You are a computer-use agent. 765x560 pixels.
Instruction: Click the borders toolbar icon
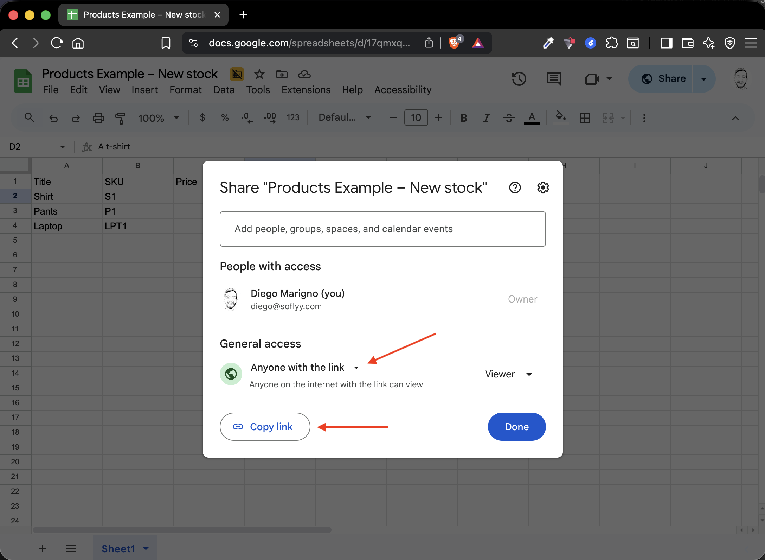pos(584,118)
